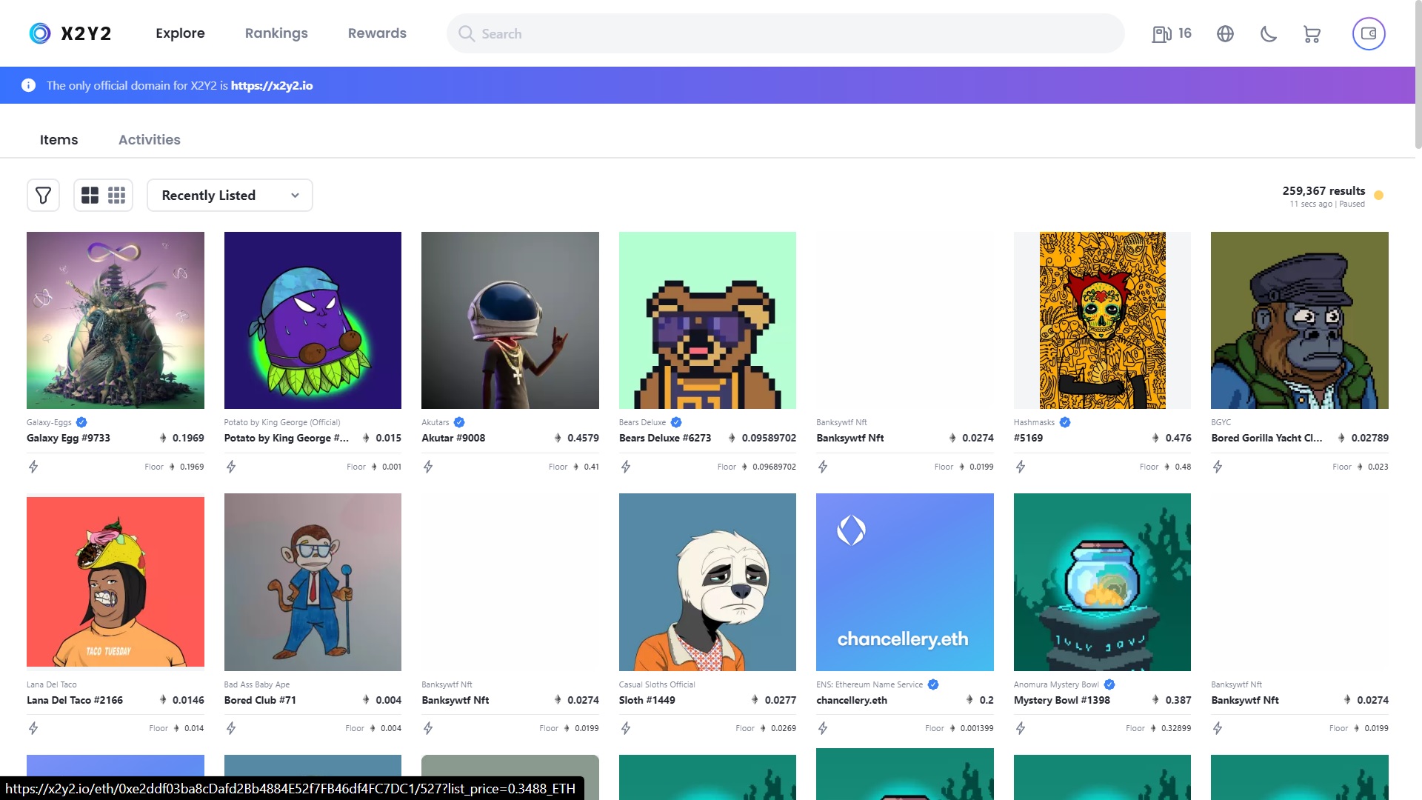Open the Hashmasks collection link
This screenshot has width=1422, height=800.
pos(1034,422)
